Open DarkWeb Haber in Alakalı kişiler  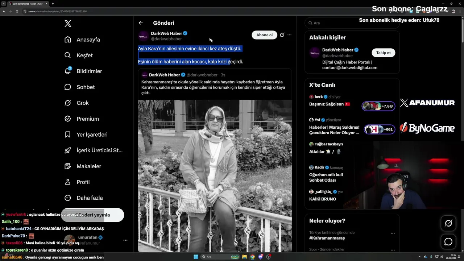pyautogui.click(x=337, y=50)
